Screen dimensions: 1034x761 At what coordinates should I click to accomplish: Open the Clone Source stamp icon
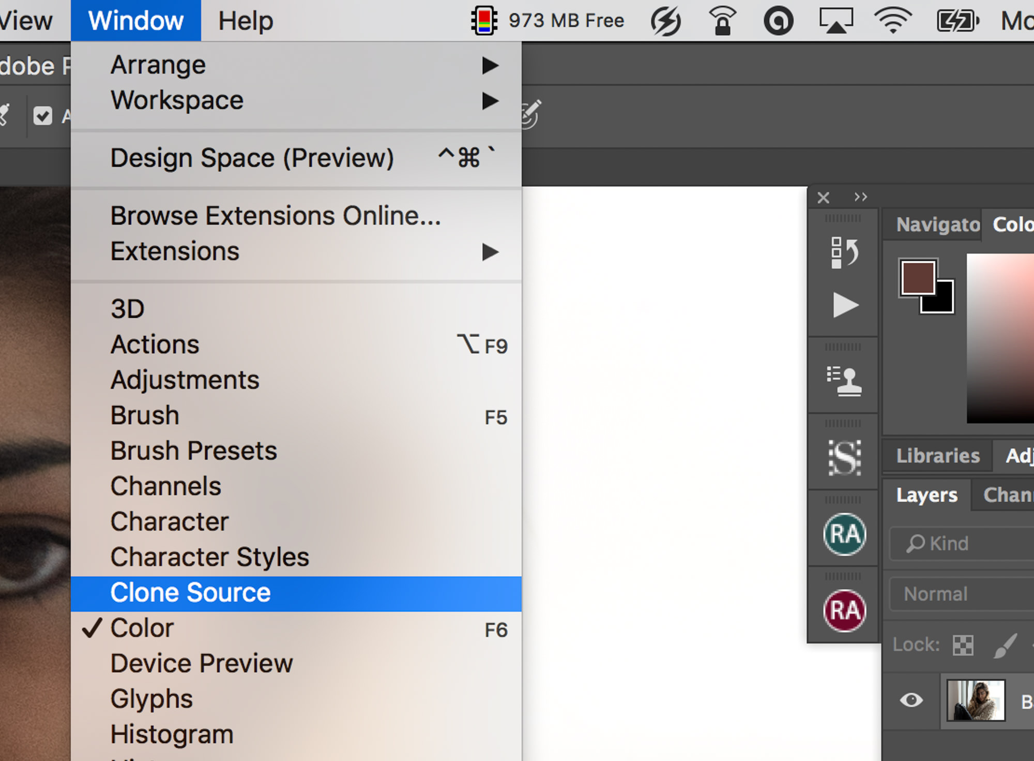pos(844,381)
